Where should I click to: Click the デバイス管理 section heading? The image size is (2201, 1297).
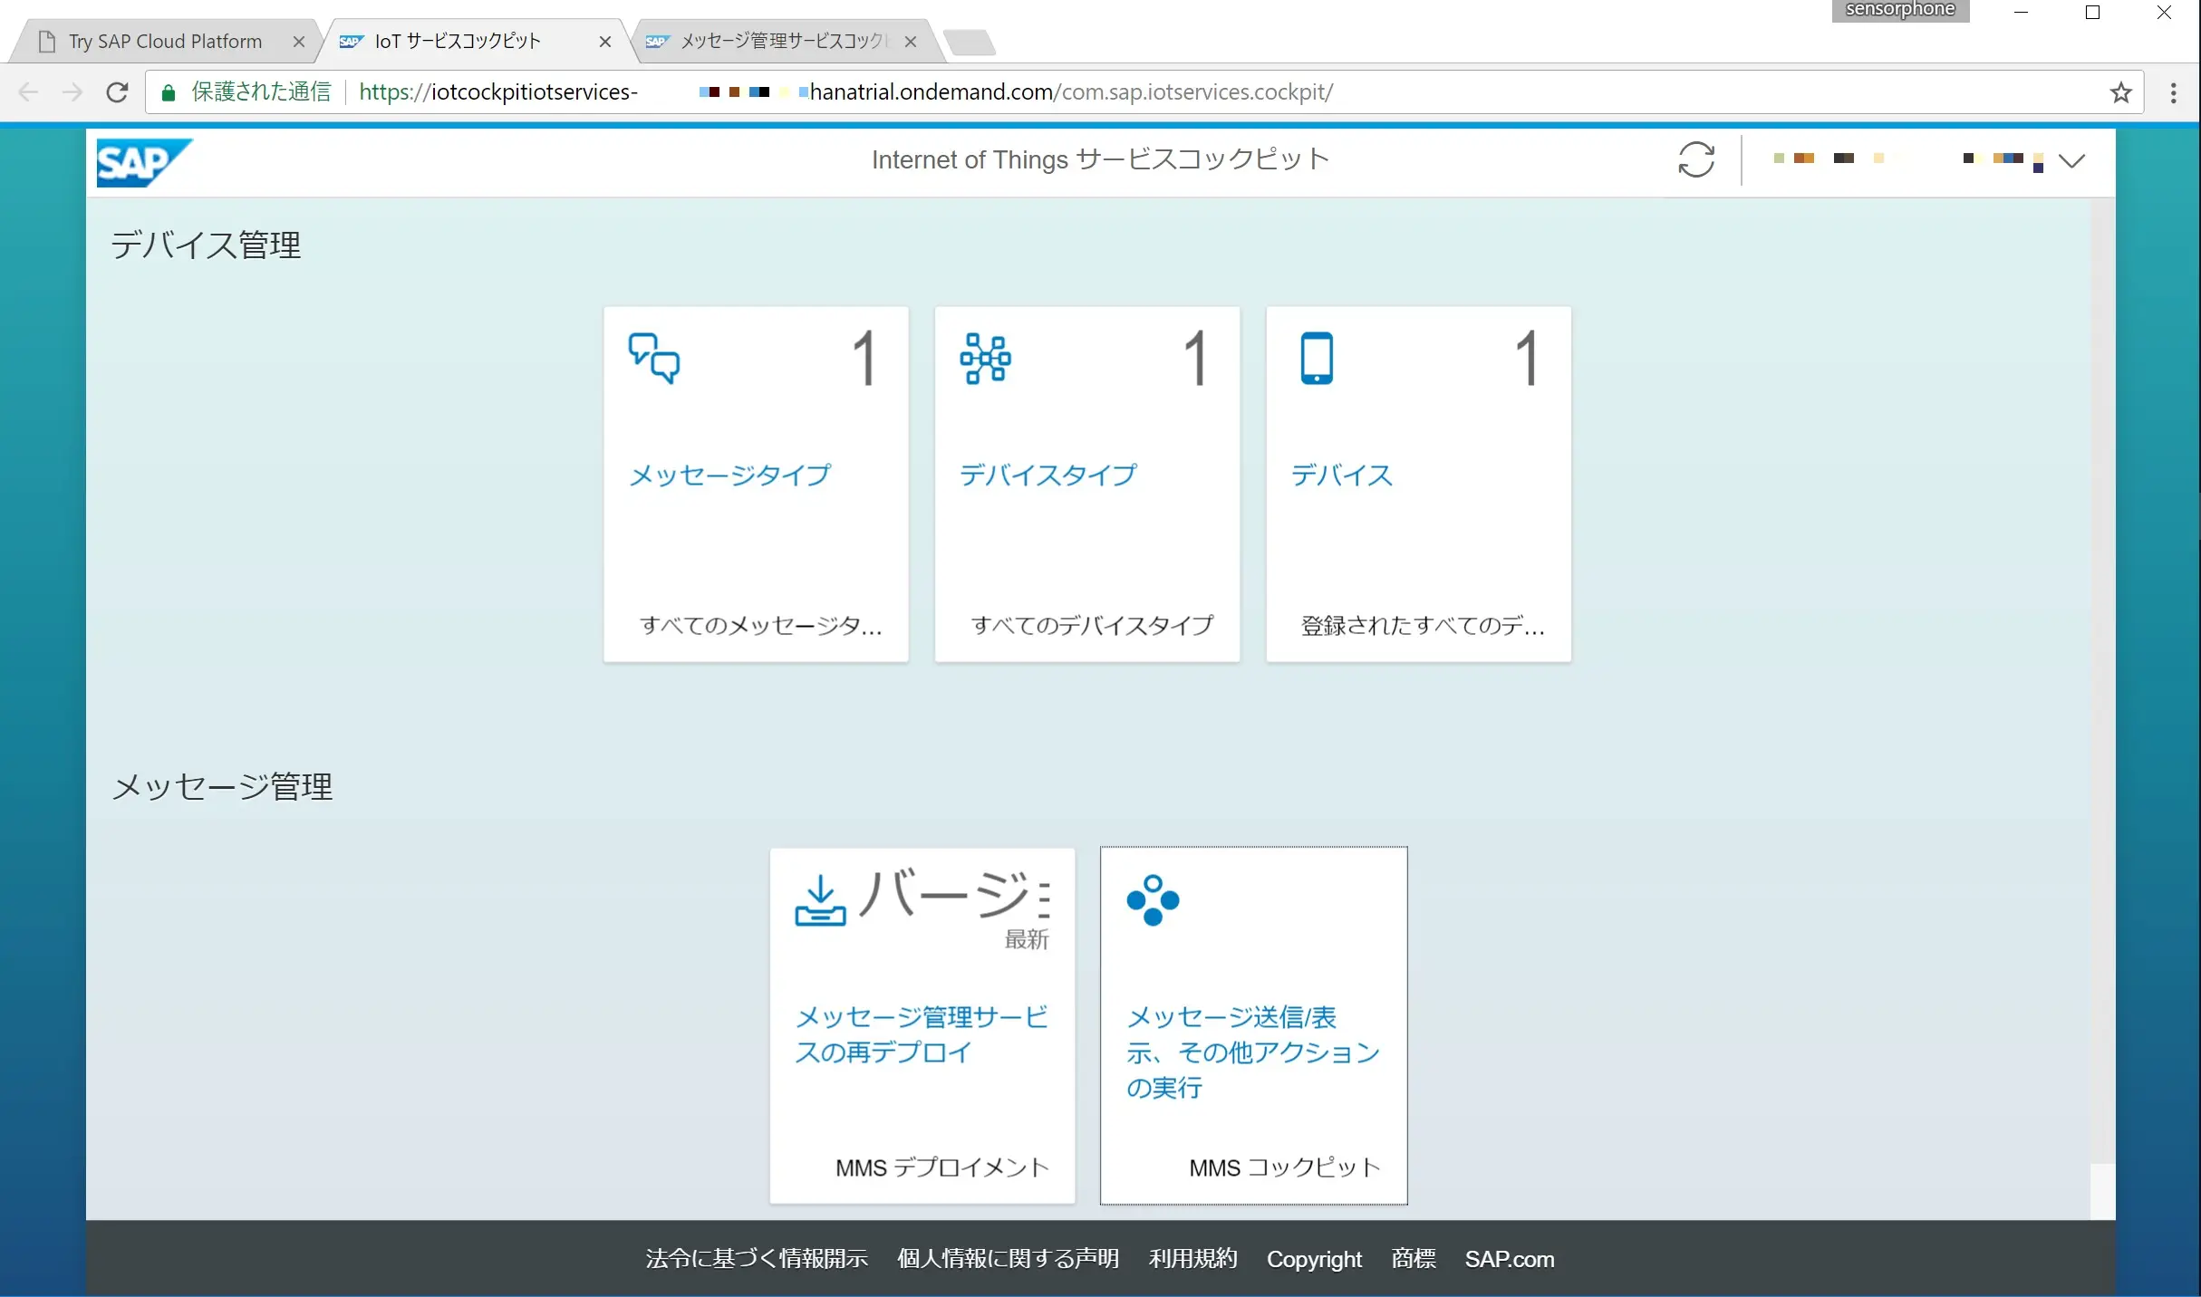pos(206,245)
